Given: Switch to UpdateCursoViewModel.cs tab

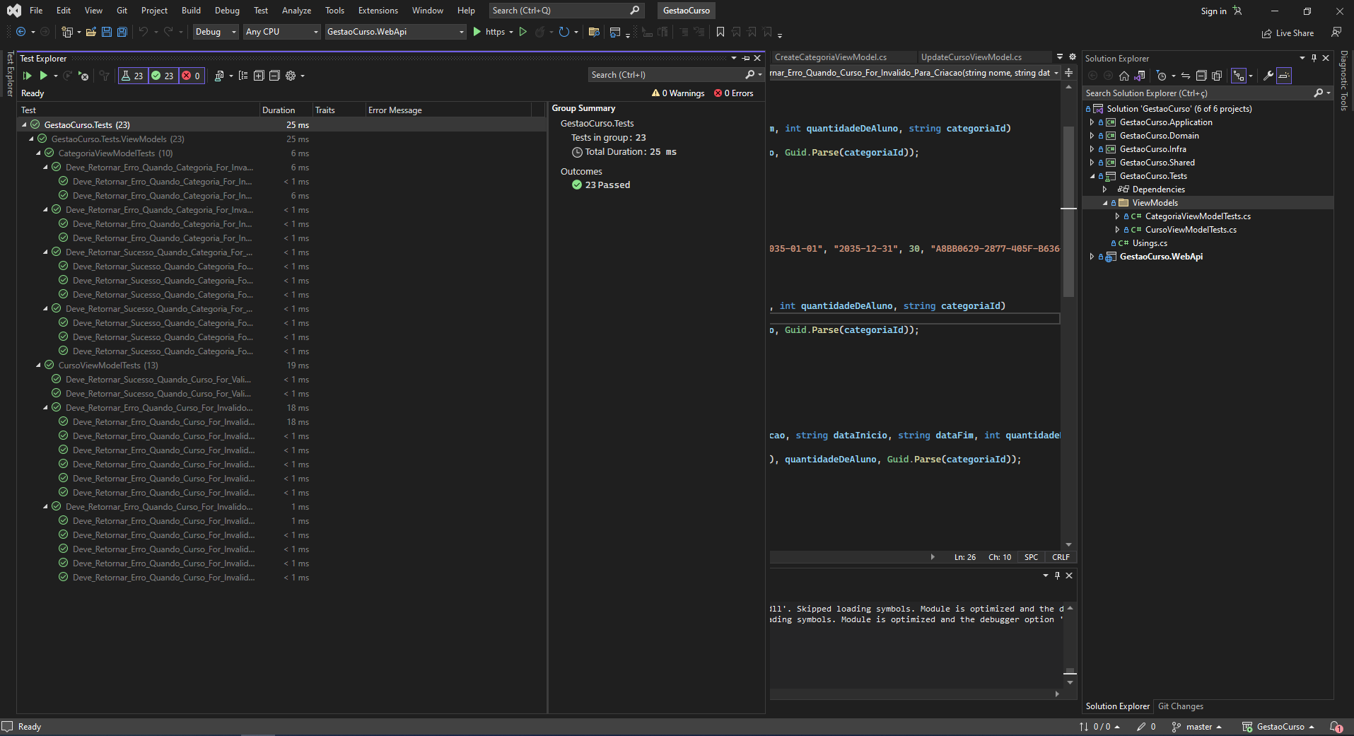Looking at the screenshot, I should click(x=971, y=57).
